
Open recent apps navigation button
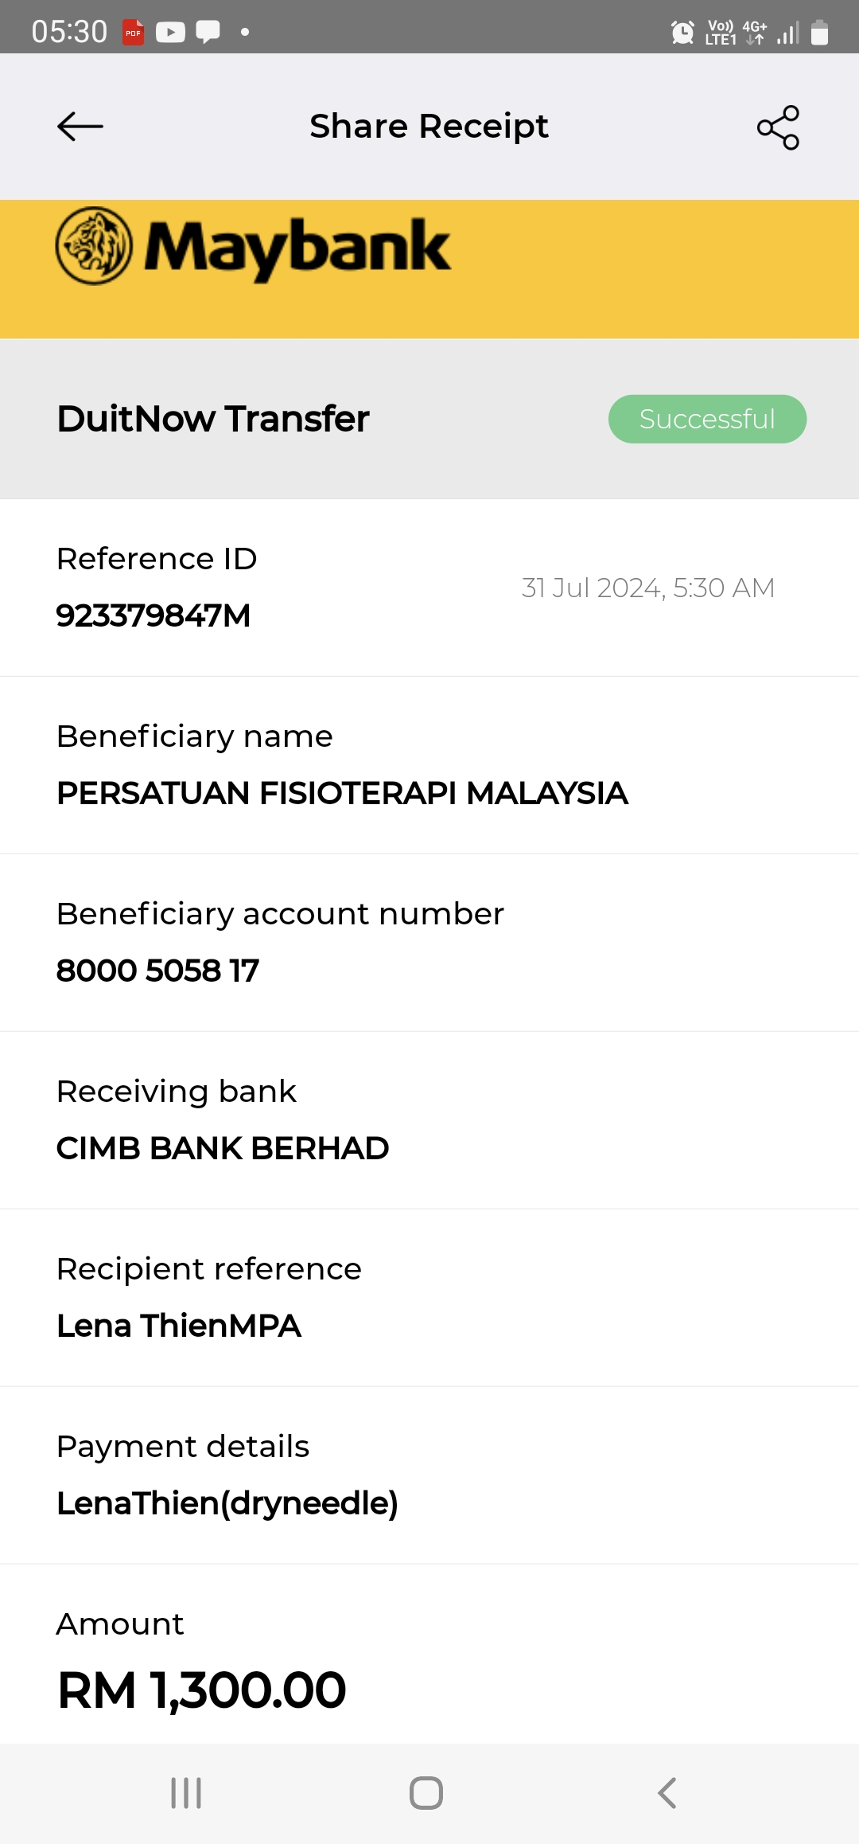tap(186, 1793)
